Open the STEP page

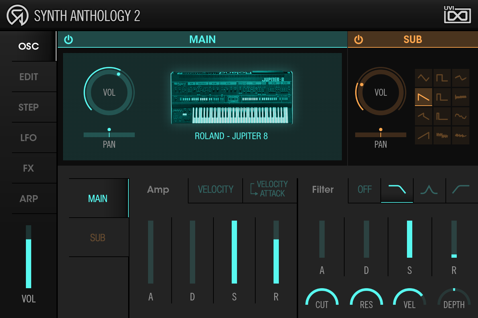coord(29,107)
